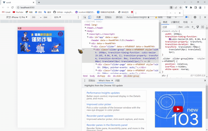Close the find bar

(x=180, y=13)
